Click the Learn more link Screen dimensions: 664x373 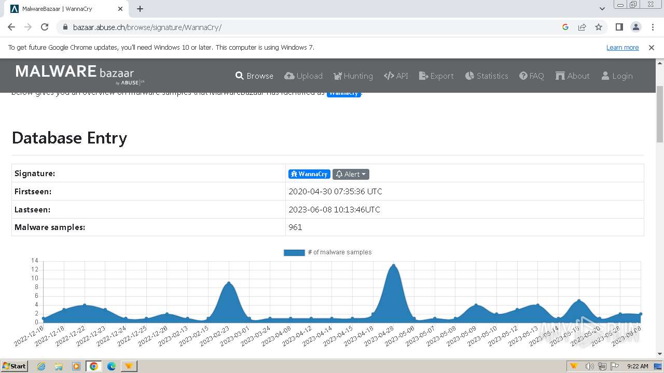[622, 47]
